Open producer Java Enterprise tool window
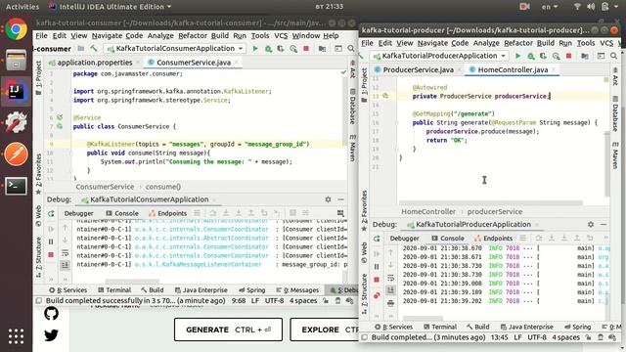This screenshot has width=626, height=352. 526,327
